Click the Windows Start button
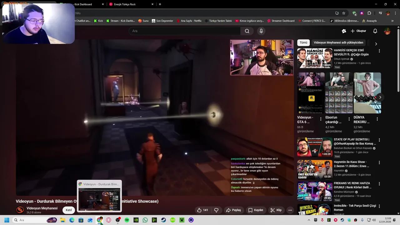Screen dimensions: 400x225 tap(7, 220)
